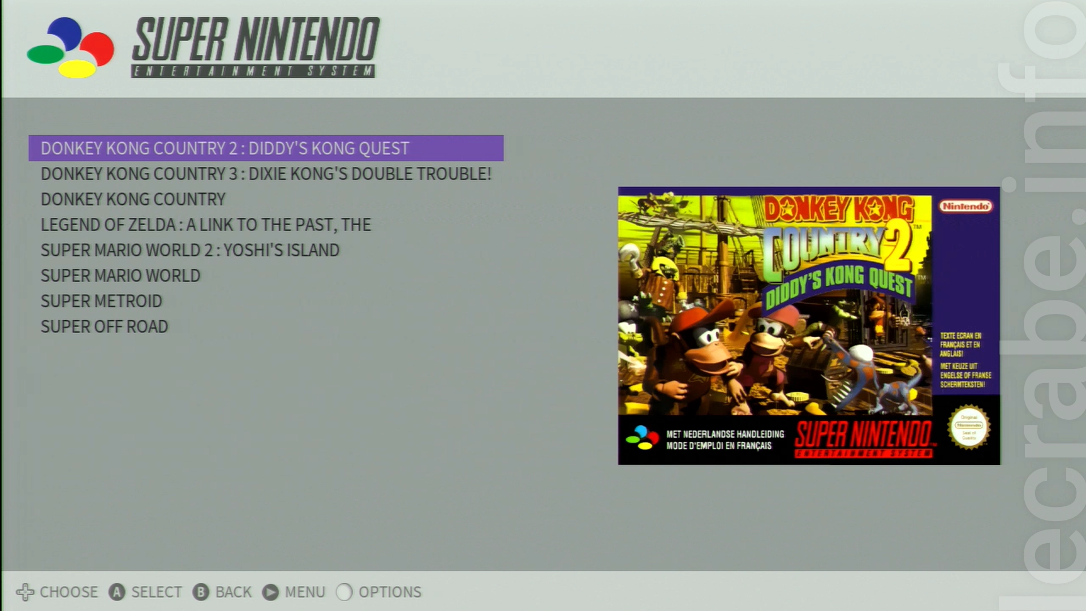
Task: Click the Super Nintendo Entertainment System header title
Action: point(255,47)
